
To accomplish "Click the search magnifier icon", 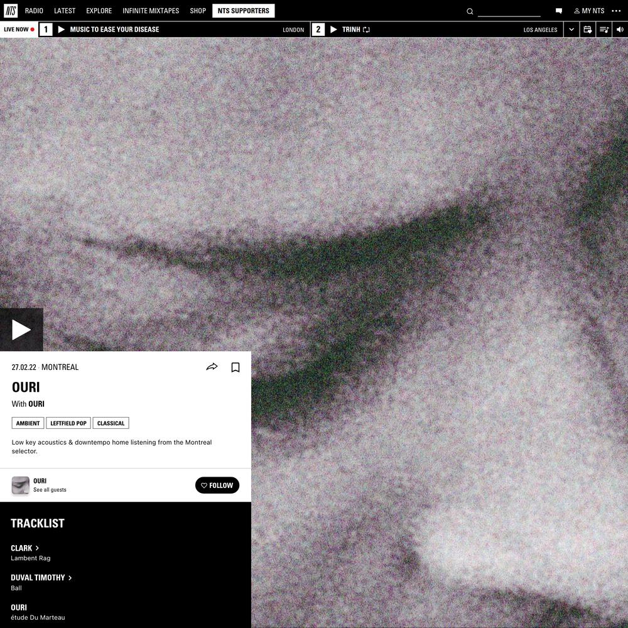I will click(470, 11).
